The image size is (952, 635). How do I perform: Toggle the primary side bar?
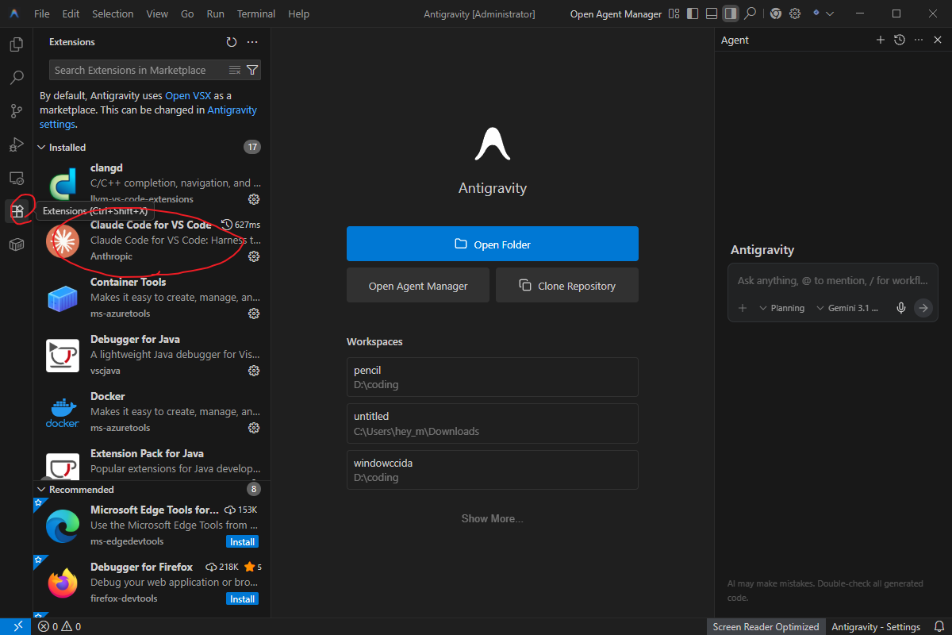(693, 13)
